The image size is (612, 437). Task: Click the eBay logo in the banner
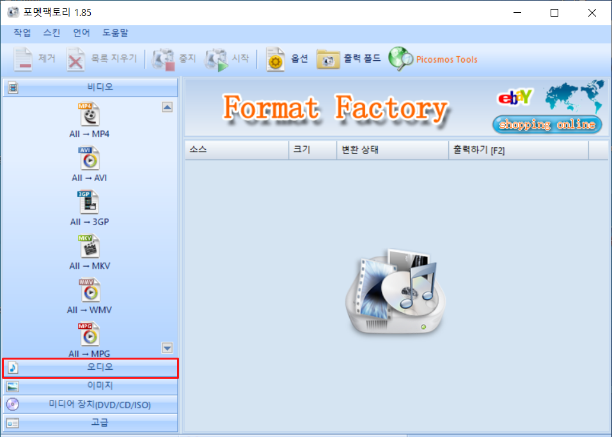click(x=515, y=98)
